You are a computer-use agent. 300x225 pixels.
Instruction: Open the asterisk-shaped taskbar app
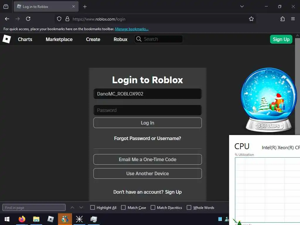pos(79,219)
